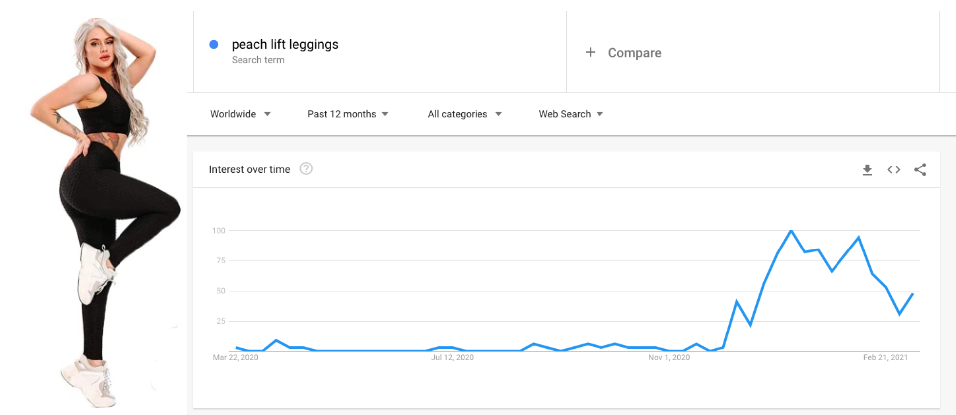Open the Interest over time help icon
The width and height of the screenshot is (956, 415).
tap(306, 169)
